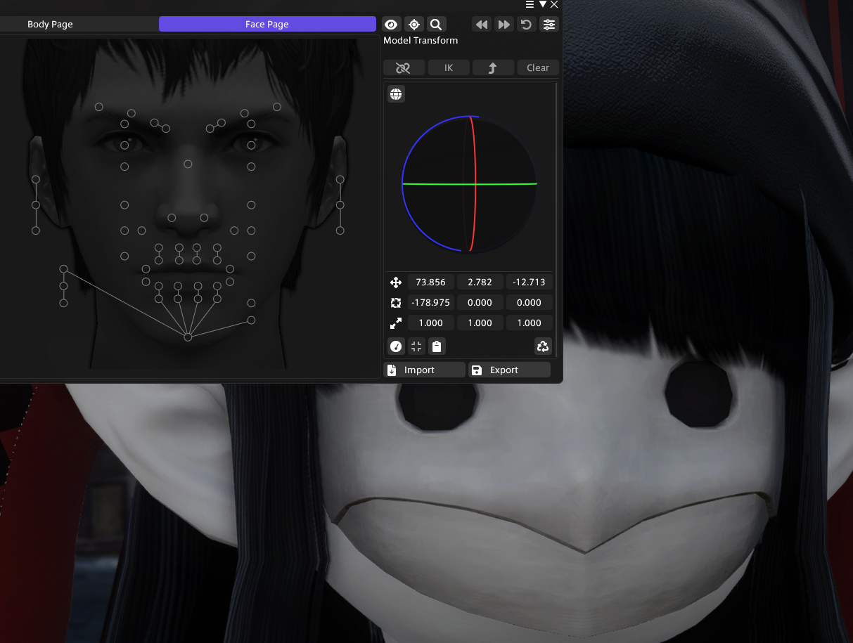
Task: Click the green ring on the gizmo
Action: click(470, 184)
